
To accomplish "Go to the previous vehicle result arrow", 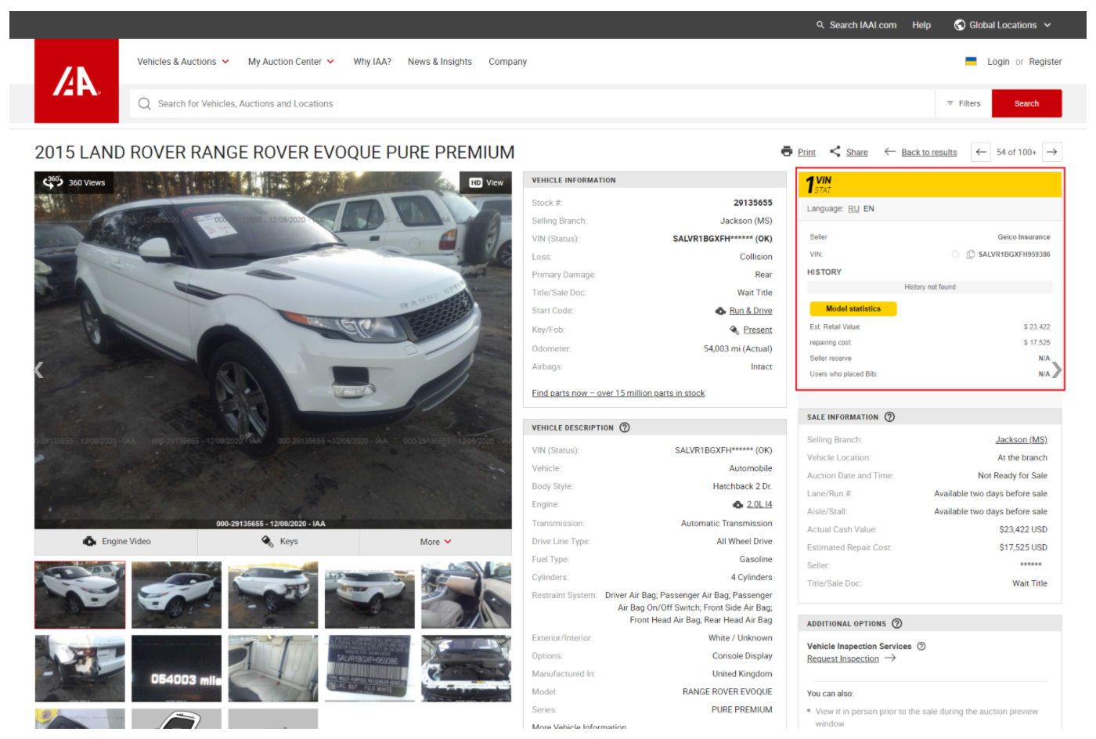I will (981, 152).
